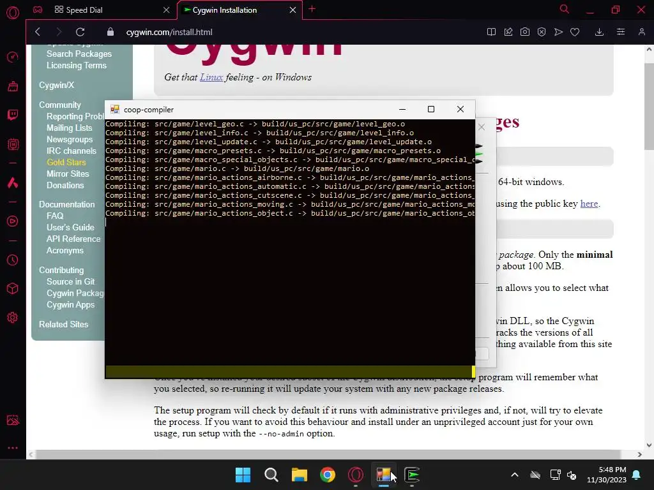Click the edit page pencil icon
This screenshot has height=490, width=654.
tap(508, 32)
